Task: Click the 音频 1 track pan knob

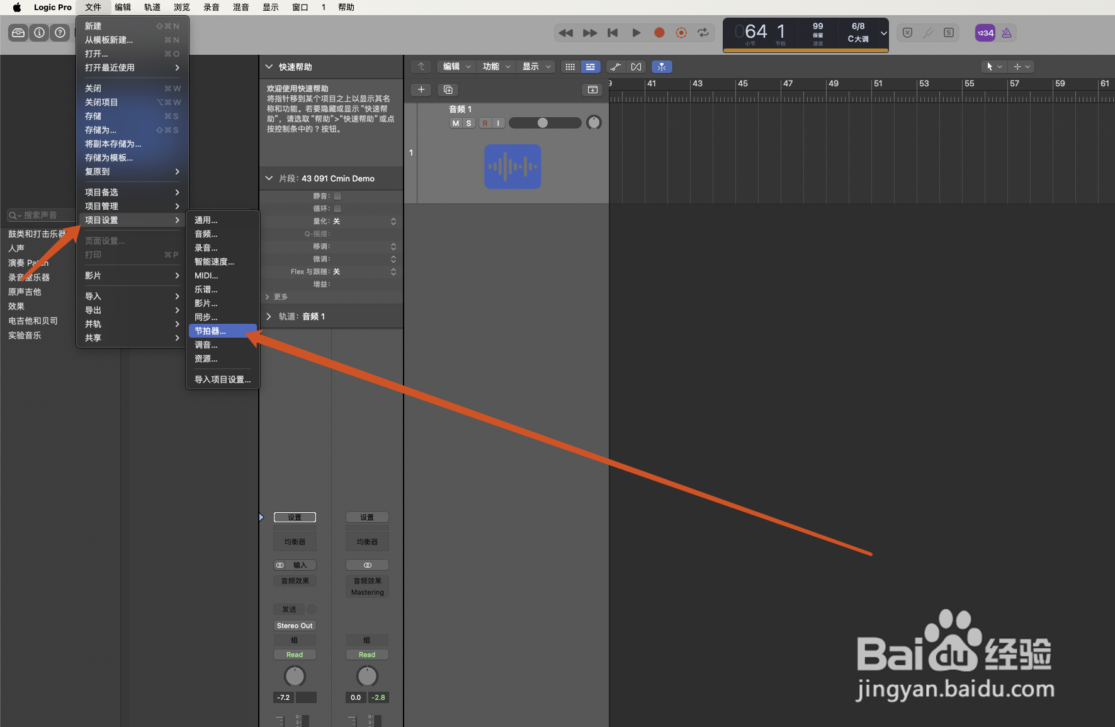Action: (594, 122)
